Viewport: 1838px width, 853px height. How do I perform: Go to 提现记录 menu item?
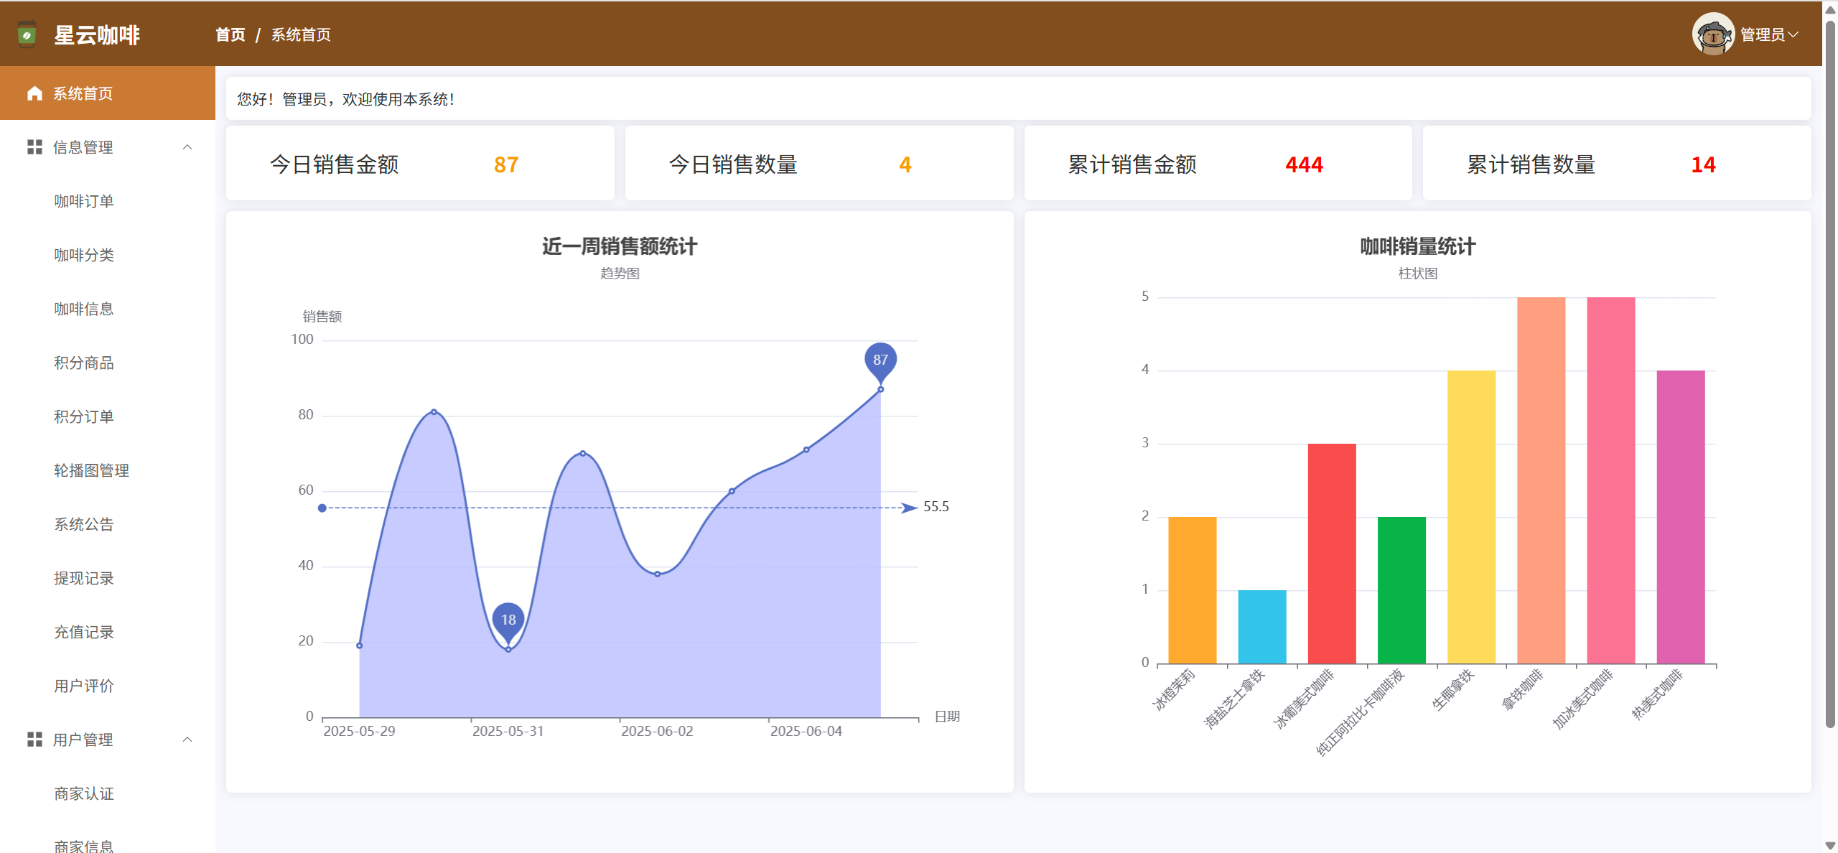[84, 578]
